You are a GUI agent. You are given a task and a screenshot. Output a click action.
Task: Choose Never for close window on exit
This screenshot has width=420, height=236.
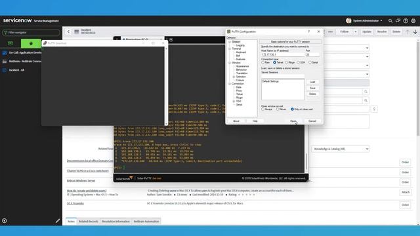278,109
